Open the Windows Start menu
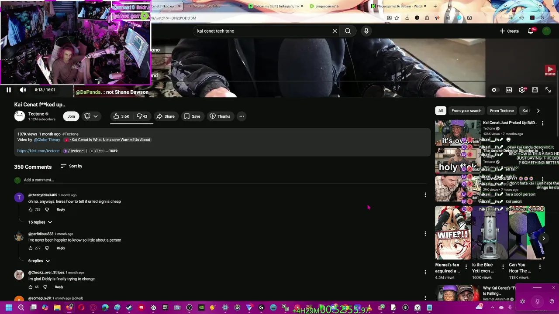This screenshot has height=314, width=559. click(x=9, y=308)
